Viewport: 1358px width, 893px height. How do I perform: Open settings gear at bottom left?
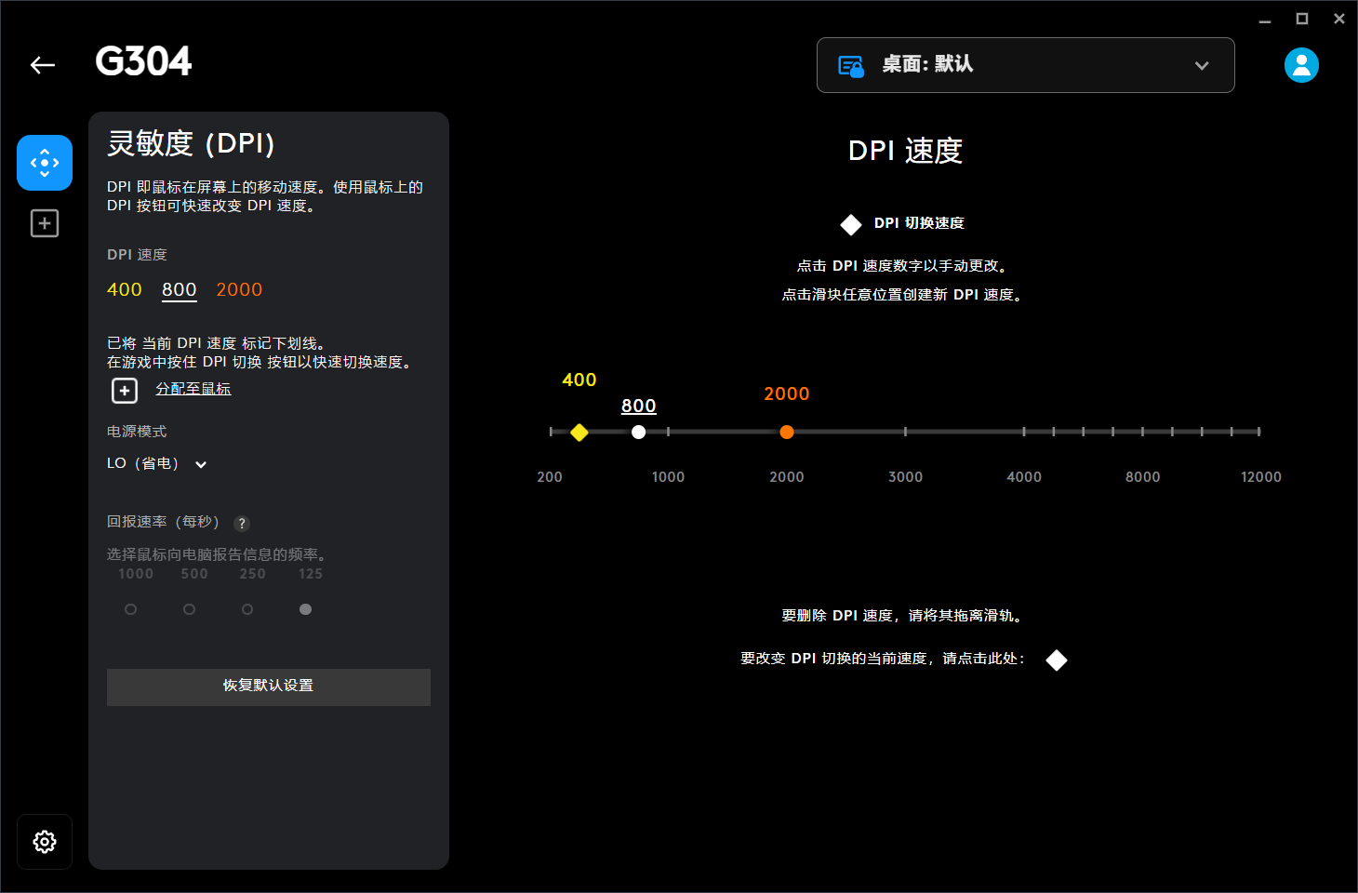(x=45, y=842)
